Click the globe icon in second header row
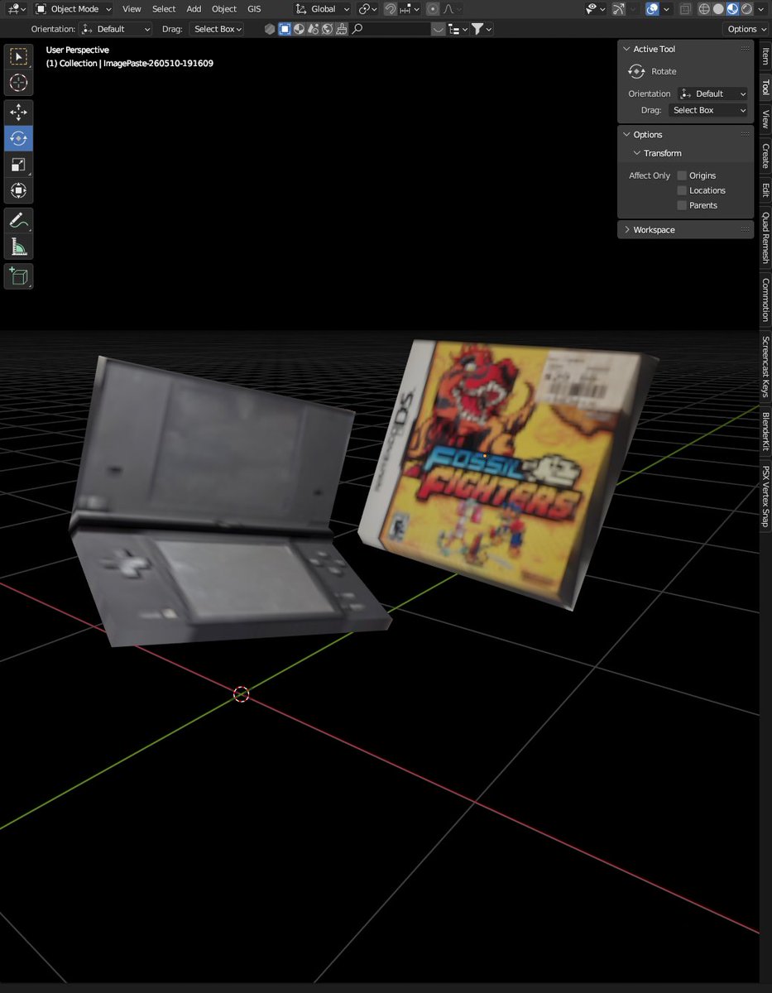 tap(328, 29)
